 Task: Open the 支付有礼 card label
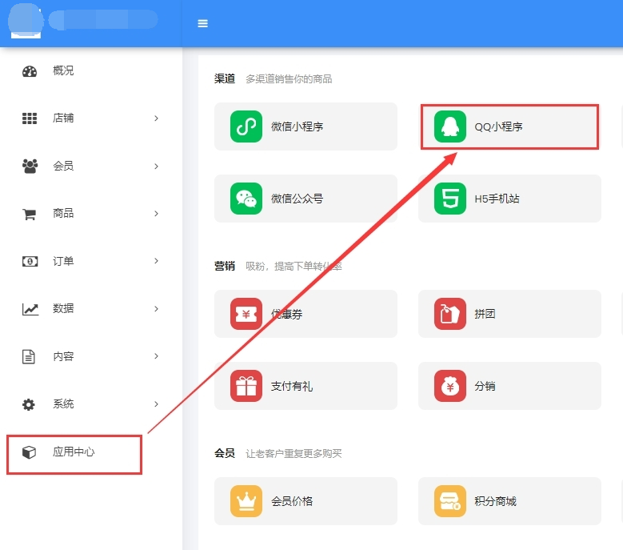[292, 386]
